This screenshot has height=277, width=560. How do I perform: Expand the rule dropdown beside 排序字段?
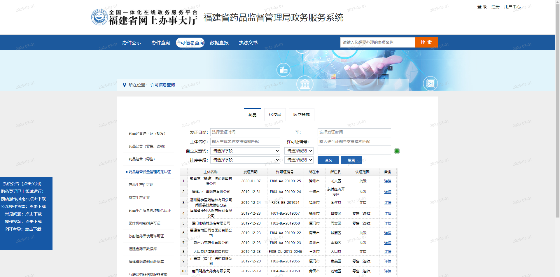pos(299,160)
